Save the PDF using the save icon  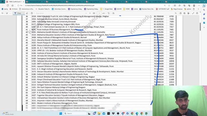click(184, 13)
